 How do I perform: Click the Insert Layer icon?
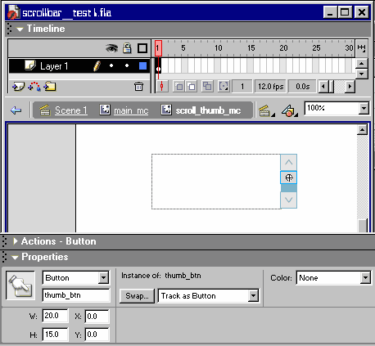[x=18, y=87]
